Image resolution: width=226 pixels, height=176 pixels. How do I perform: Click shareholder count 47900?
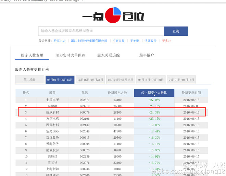[x=117, y=131]
